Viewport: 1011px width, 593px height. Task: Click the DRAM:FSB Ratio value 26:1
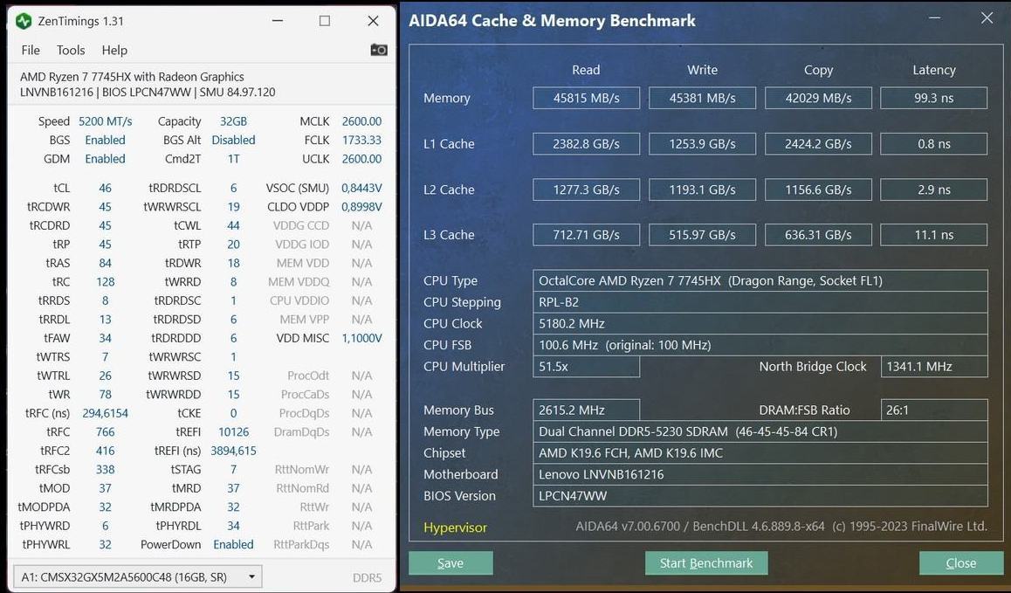point(934,410)
